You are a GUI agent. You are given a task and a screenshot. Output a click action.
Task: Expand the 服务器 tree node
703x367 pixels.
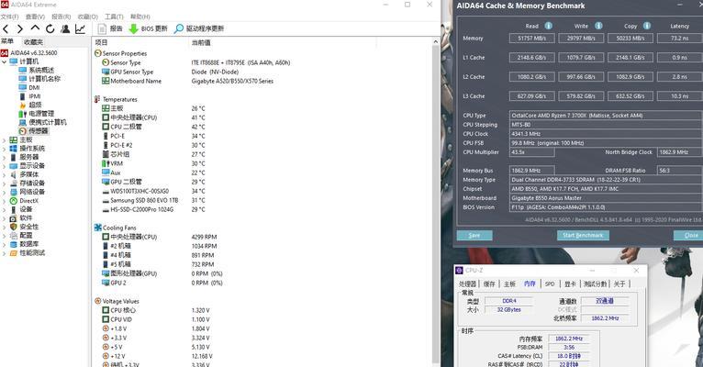[5, 158]
